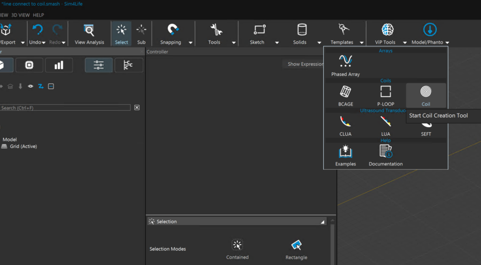Click the Search (Ctrl+F) input field
The width and height of the screenshot is (481, 265).
pos(65,108)
